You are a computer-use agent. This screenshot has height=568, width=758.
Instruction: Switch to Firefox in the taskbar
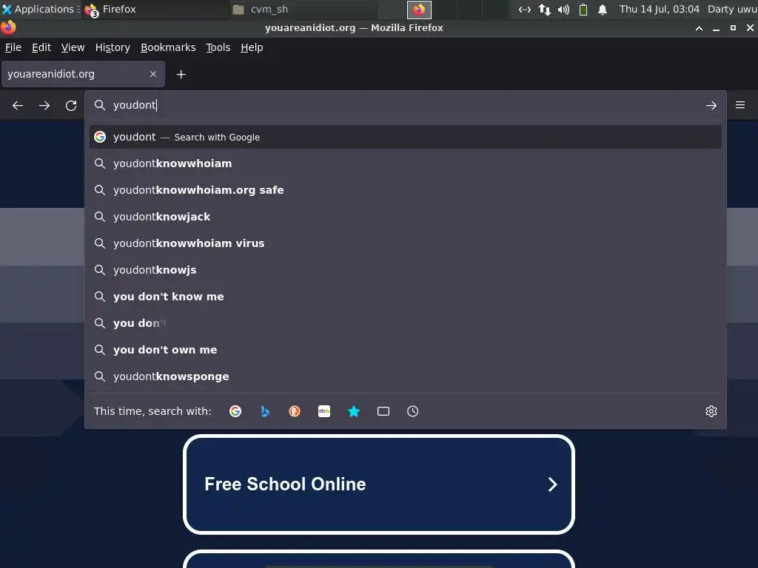(155, 9)
